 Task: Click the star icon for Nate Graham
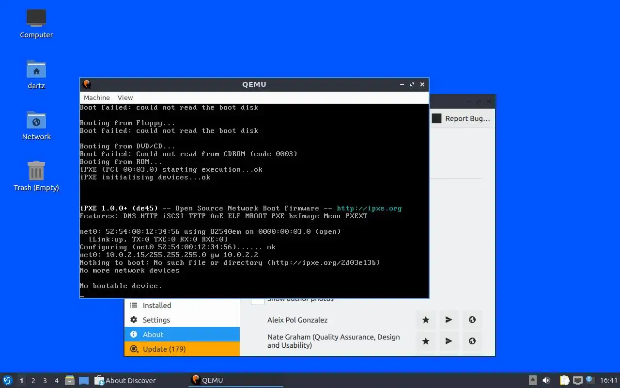(426, 341)
